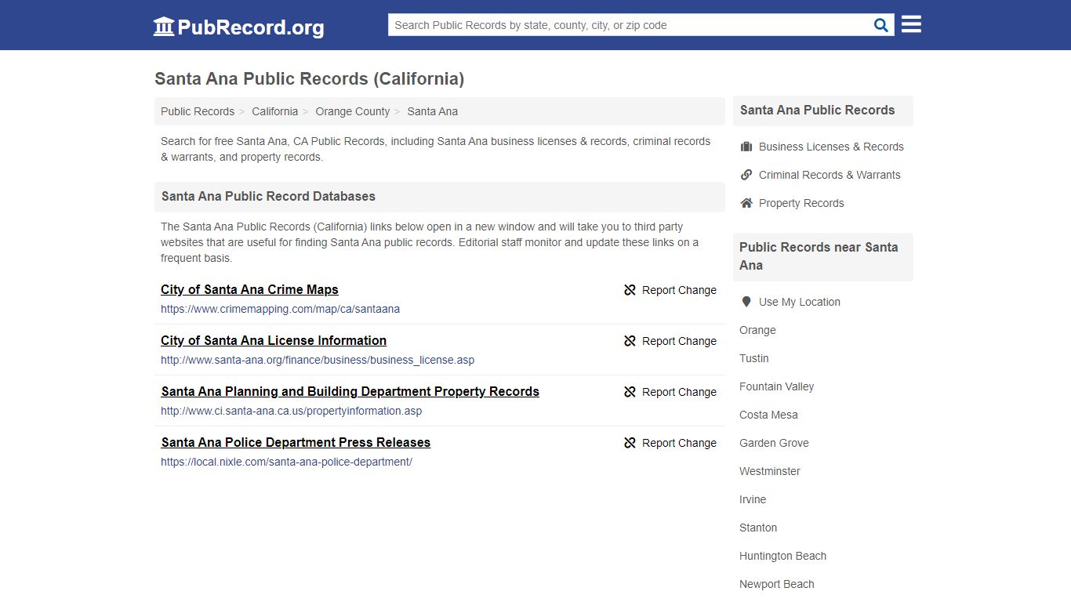Image resolution: width=1071 pixels, height=602 pixels.
Task: Open nearby city Costa Mesa
Action: click(x=768, y=415)
